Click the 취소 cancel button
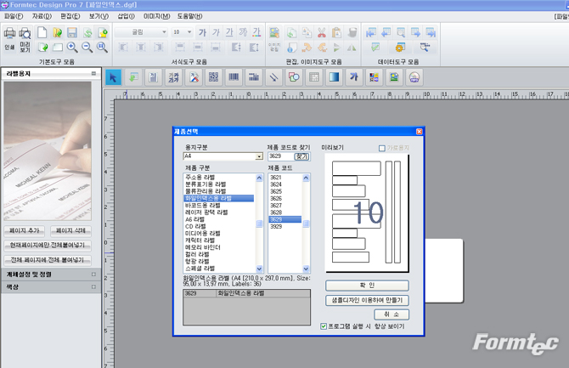The image size is (569, 368). point(392,314)
